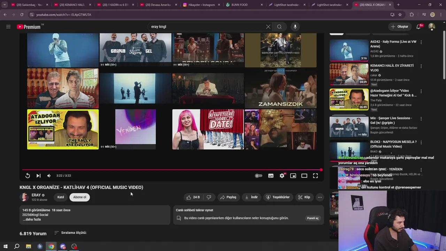
Task: Open options for Ati242 Italy Forma video
Action: pos(421,42)
